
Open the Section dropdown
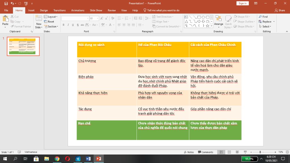coord(51,26)
